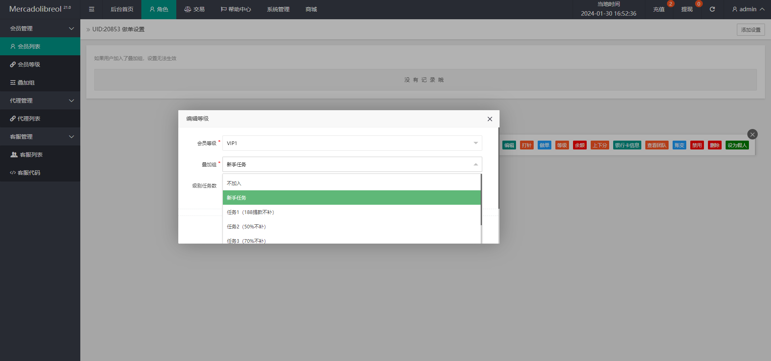Close the 编辑等级 dialog with the X
The width and height of the screenshot is (771, 361).
490,119
